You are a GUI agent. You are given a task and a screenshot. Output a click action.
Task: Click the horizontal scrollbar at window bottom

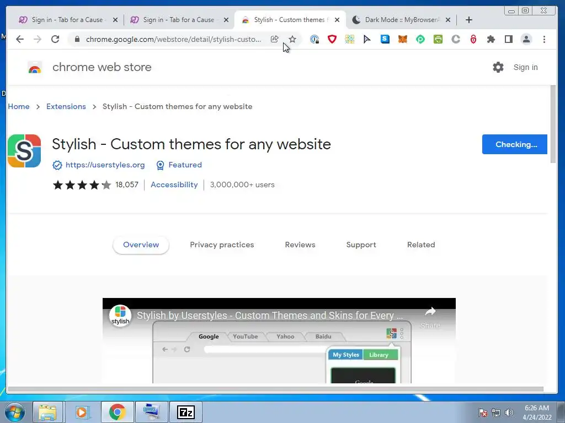click(x=276, y=389)
